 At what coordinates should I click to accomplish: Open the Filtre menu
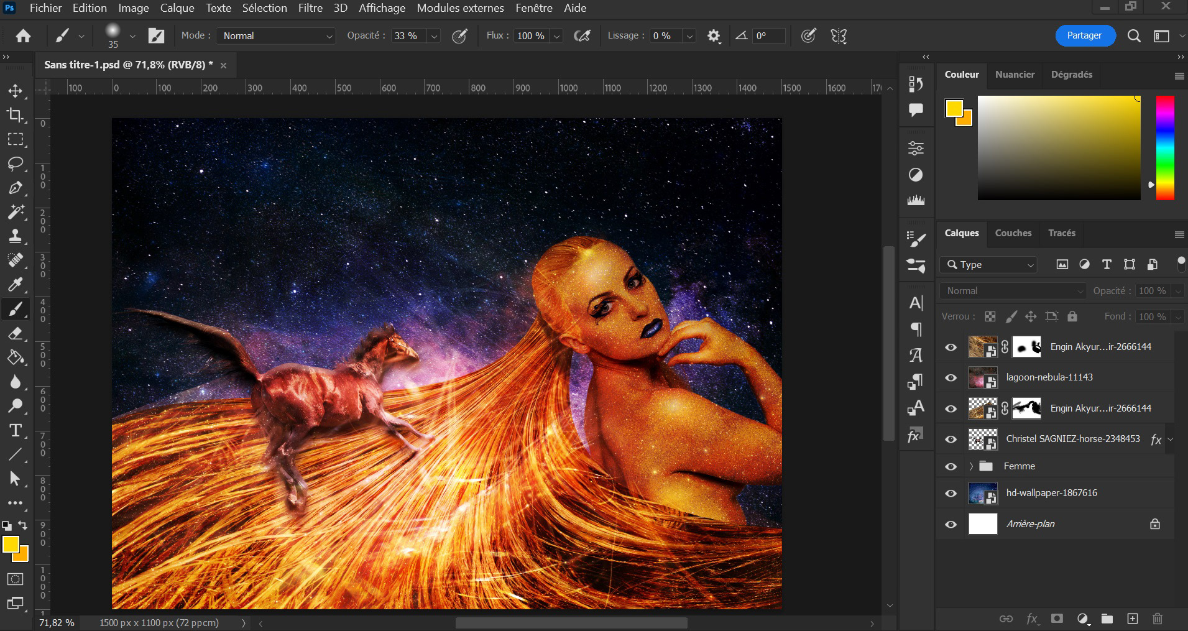pyautogui.click(x=310, y=8)
